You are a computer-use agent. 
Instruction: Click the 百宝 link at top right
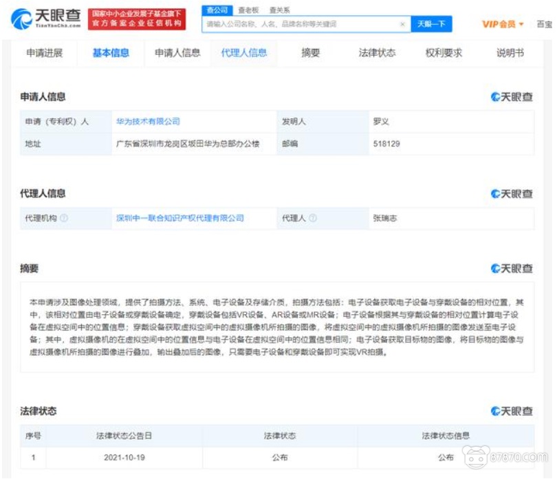coord(545,24)
